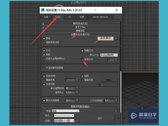Click the 最大透明级别 field
Image resolution: width=168 pixels, height=126 pixels.
pos(70,88)
